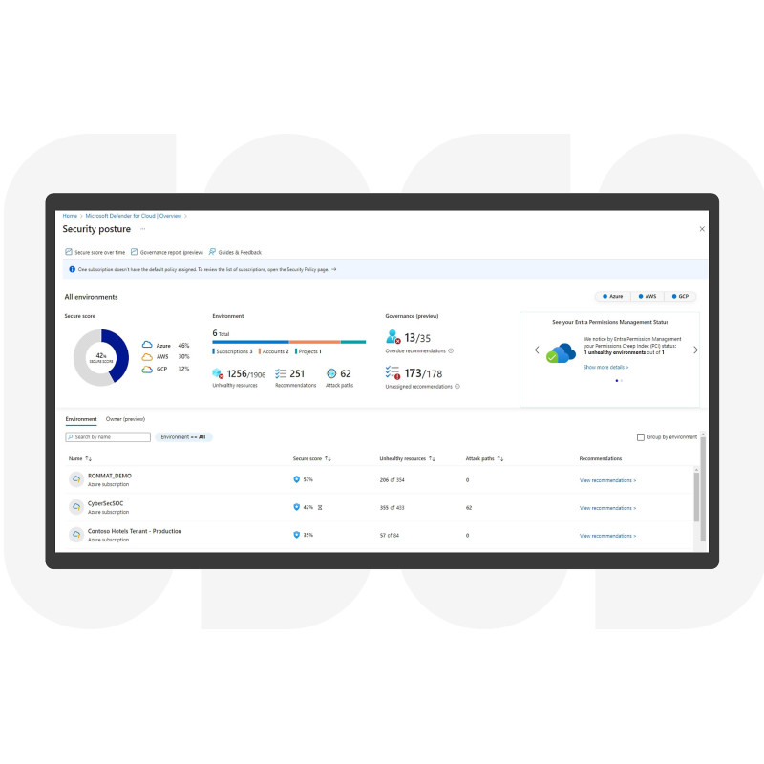Enable the Group by environment checkbox

[x=641, y=437]
